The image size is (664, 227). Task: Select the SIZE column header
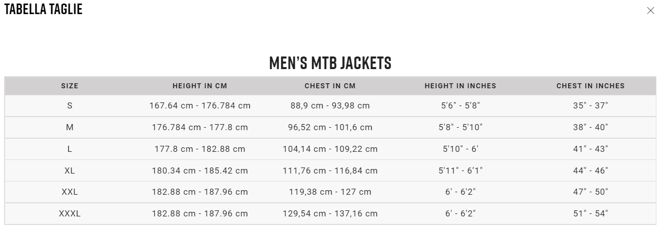70,86
